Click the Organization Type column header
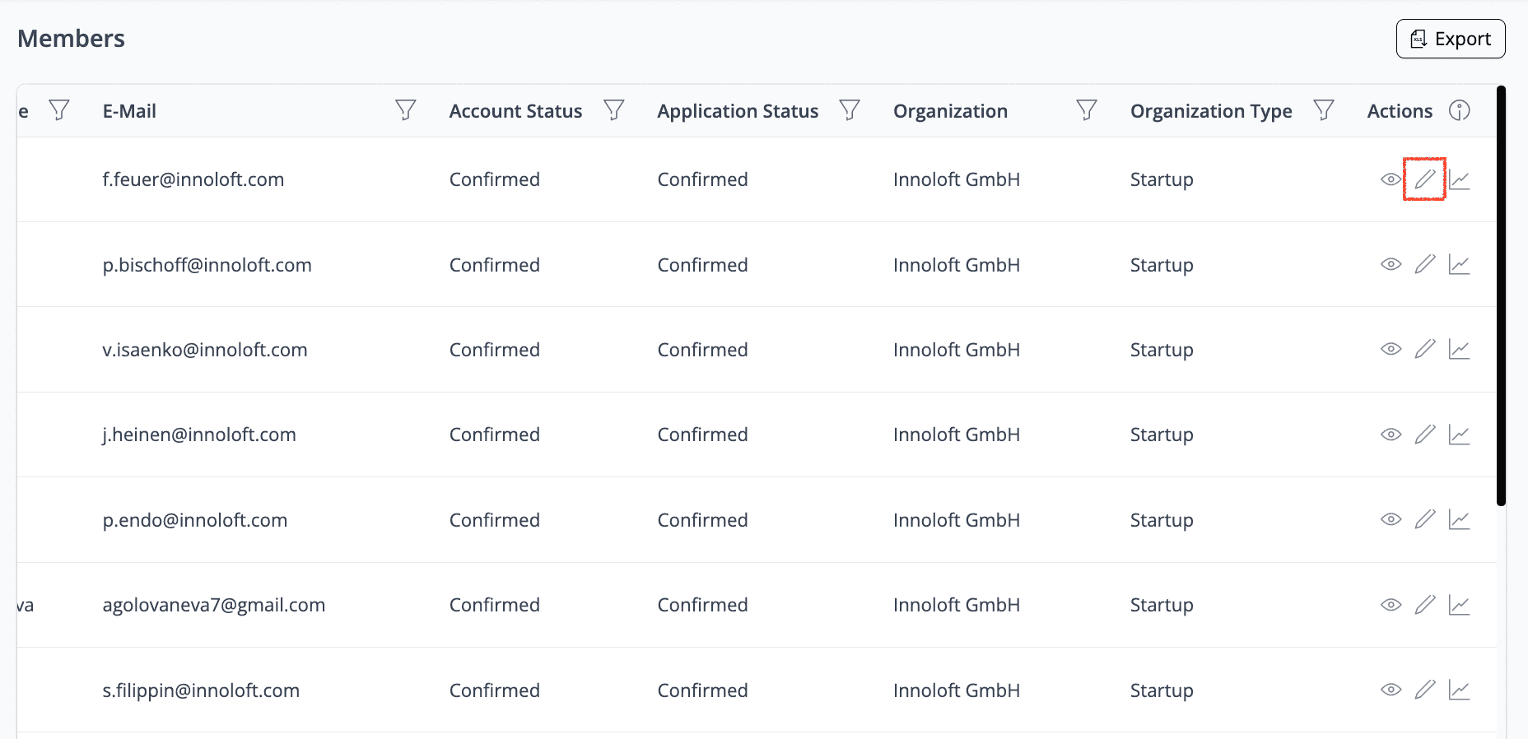This screenshot has width=1528, height=739. [x=1210, y=111]
